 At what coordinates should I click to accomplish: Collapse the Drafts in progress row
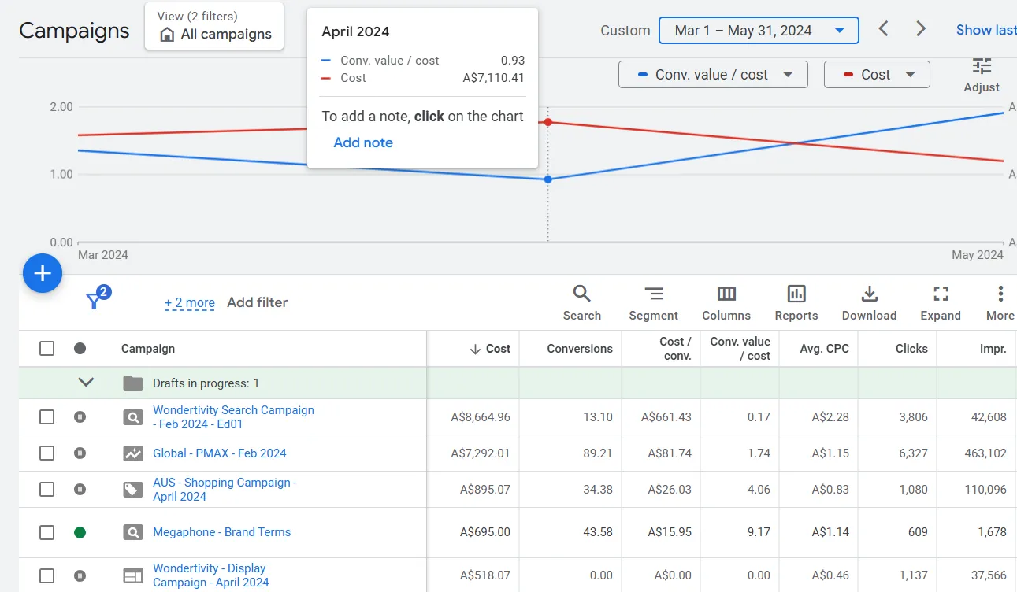(x=87, y=382)
